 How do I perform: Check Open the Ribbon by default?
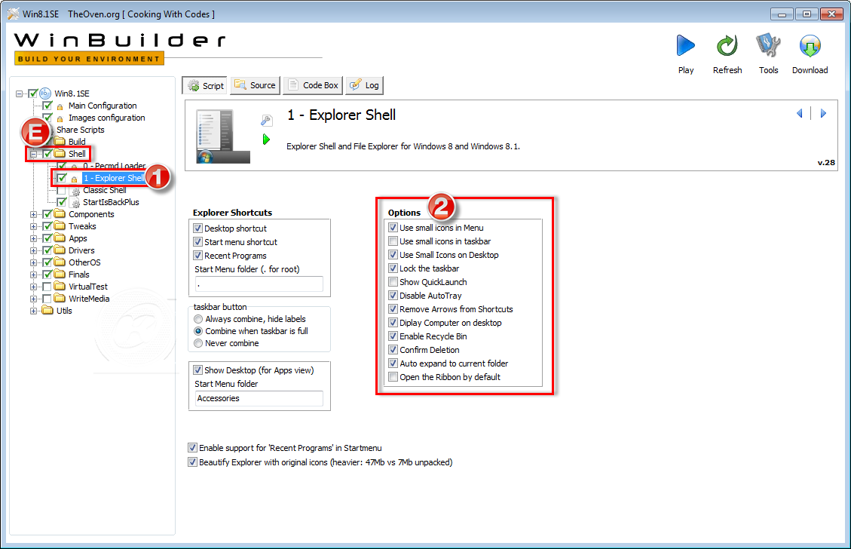point(393,377)
